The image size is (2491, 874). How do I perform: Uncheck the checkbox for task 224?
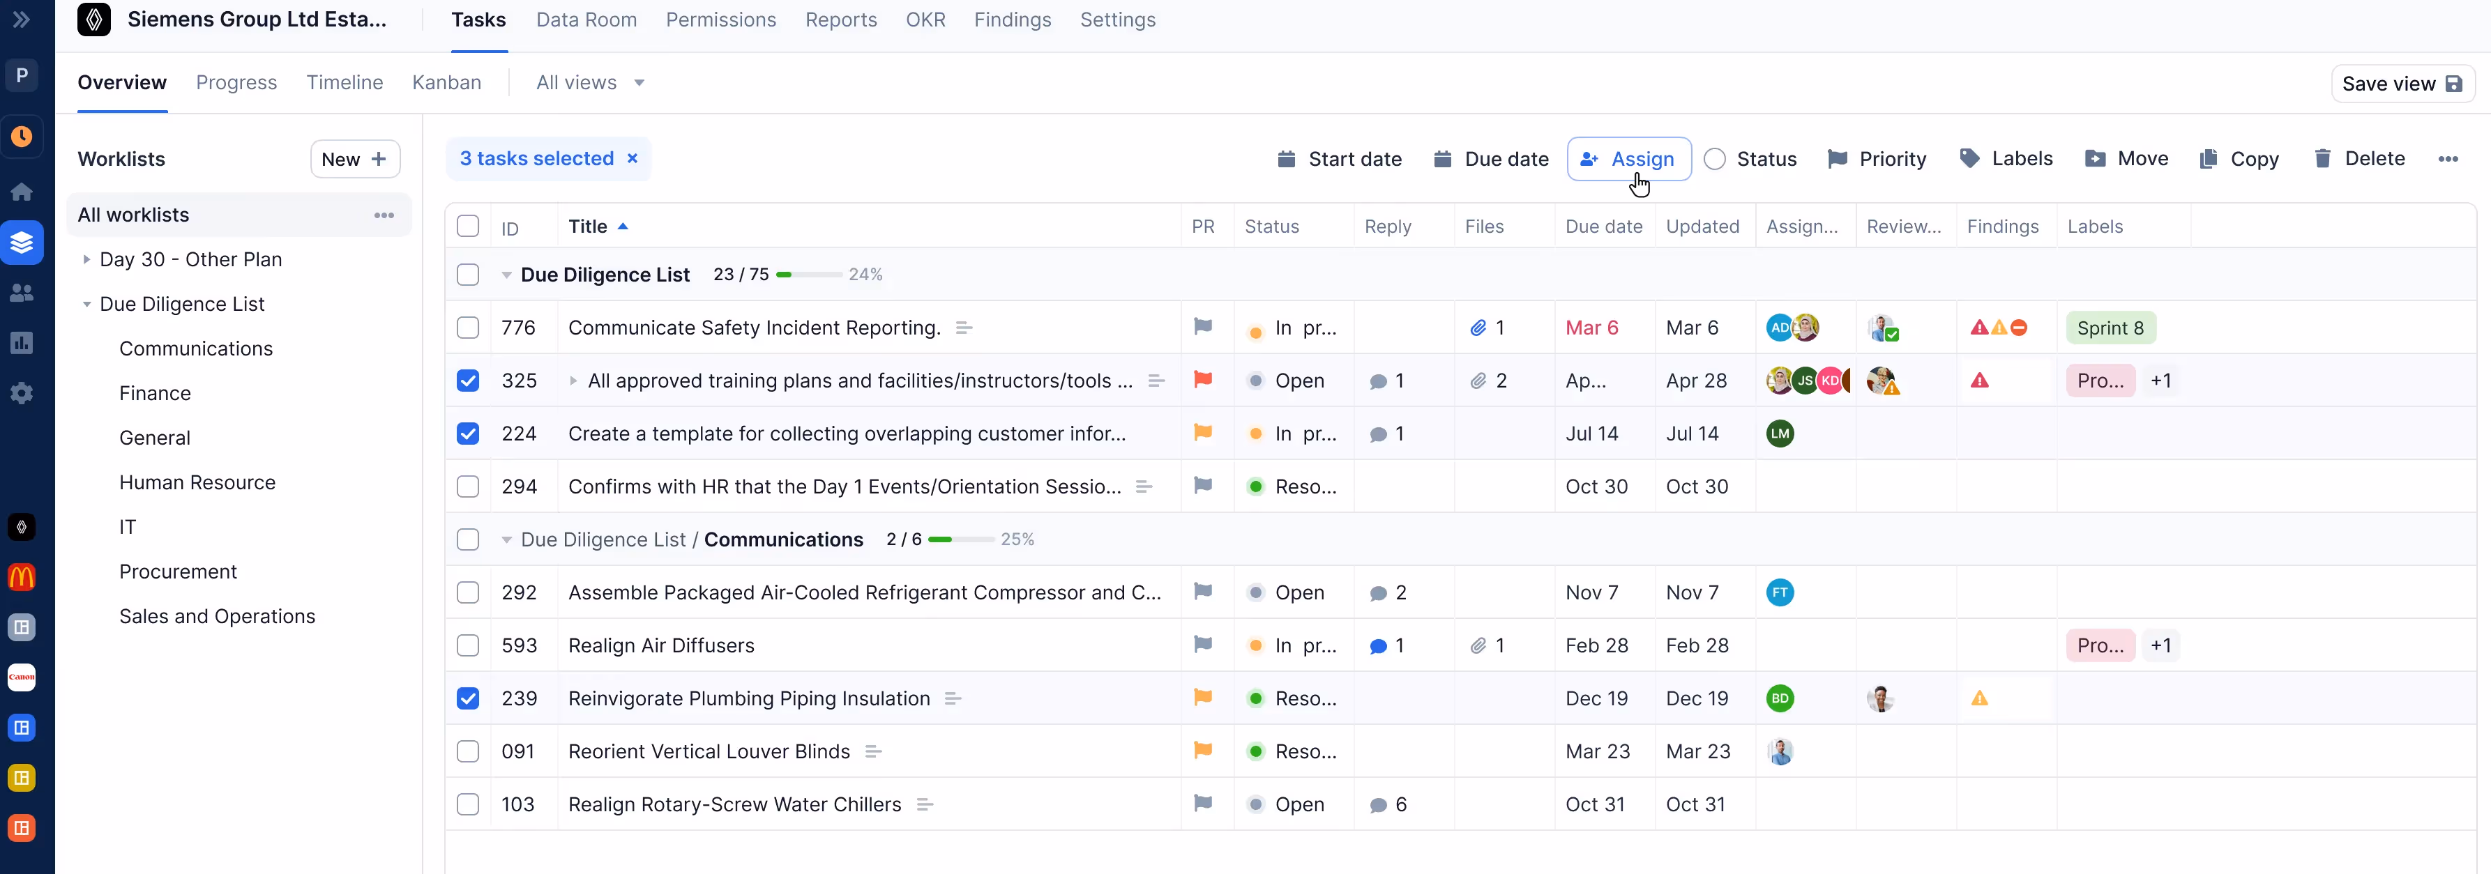point(468,433)
